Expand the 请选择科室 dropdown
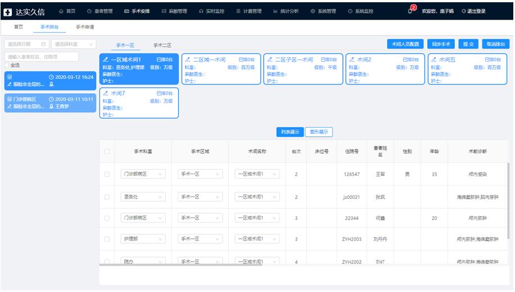515x292 pixels. pos(74,44)
